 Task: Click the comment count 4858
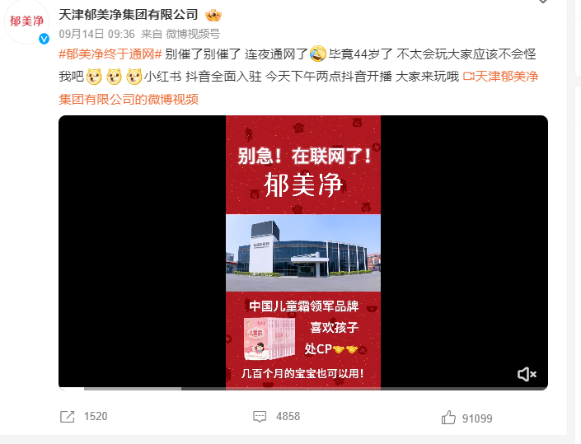click(x=288, y=417)
